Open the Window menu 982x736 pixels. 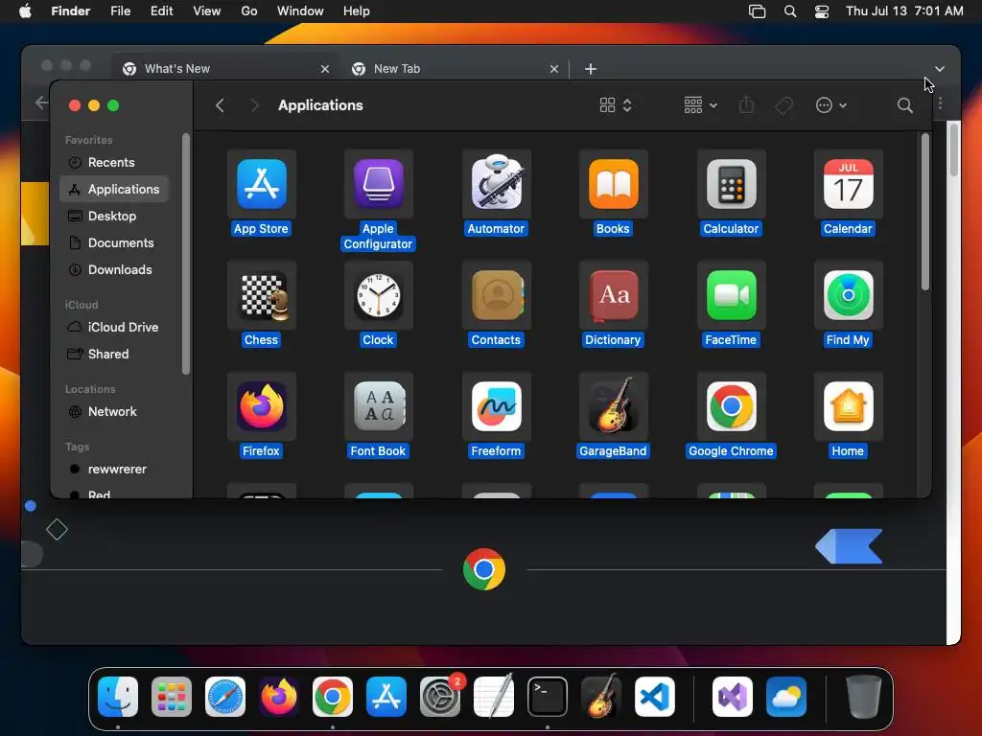pos(300,11)
